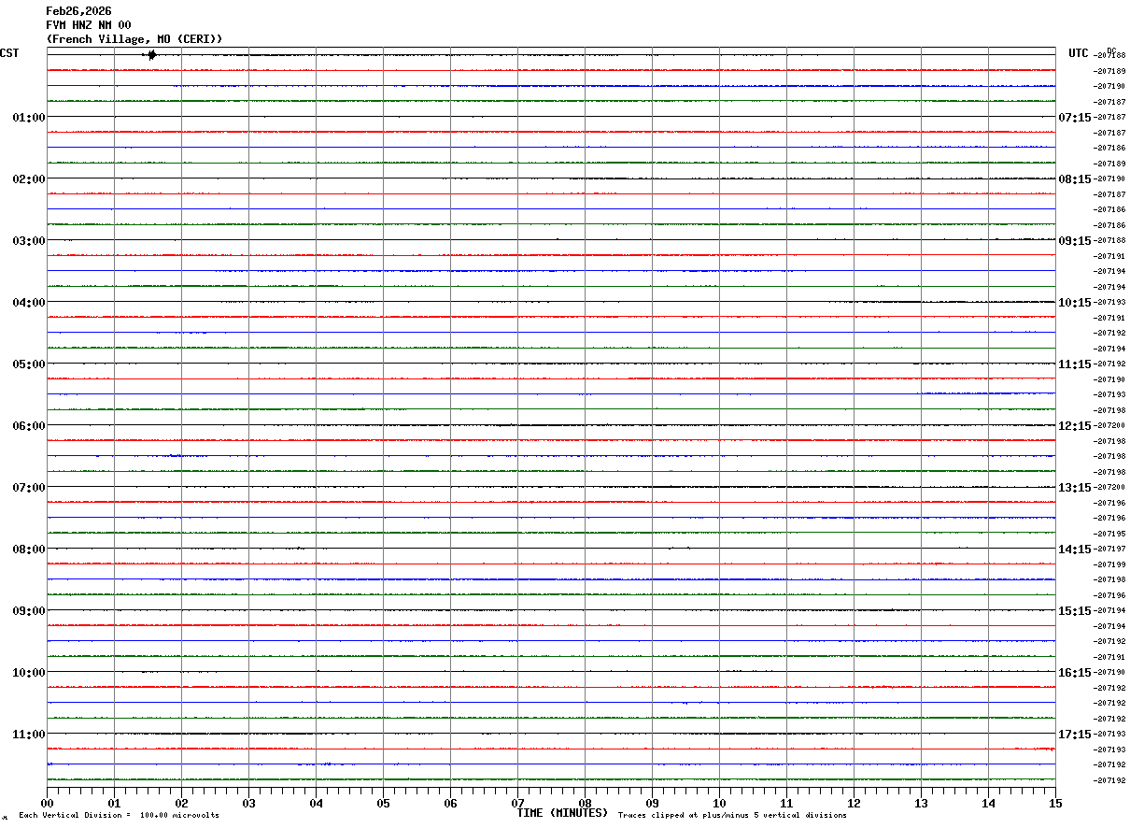The height and width of the screenshot is (828, 1130).
Task: Click the CST timezone label
Action: tap(9, 53)
